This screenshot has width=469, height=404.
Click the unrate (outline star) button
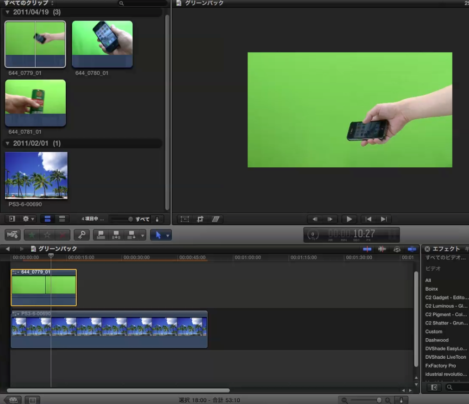47,235
